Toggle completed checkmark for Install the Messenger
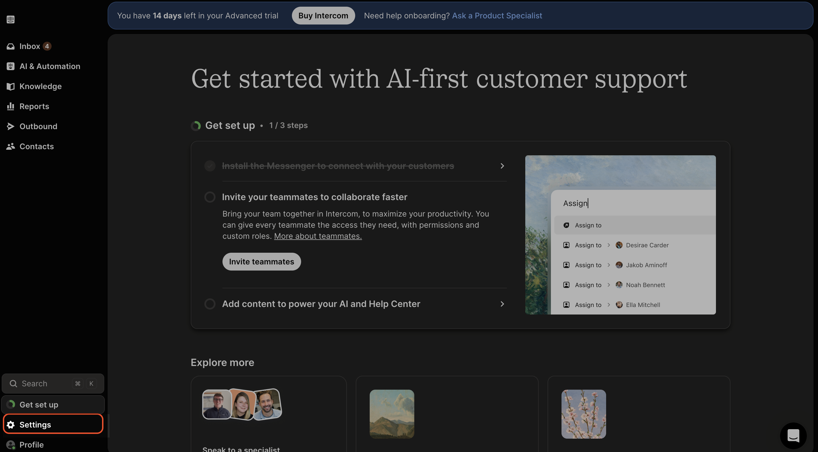 click(x=210, y=166)
